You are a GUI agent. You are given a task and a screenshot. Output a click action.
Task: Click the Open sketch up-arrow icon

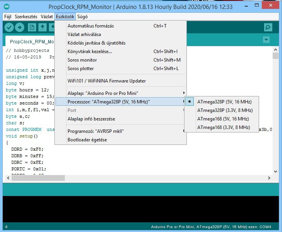click(x=42, y=27)
